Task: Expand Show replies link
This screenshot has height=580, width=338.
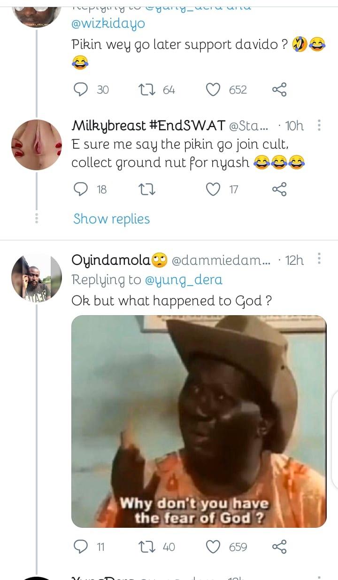Action: click(x=111, y=219)
